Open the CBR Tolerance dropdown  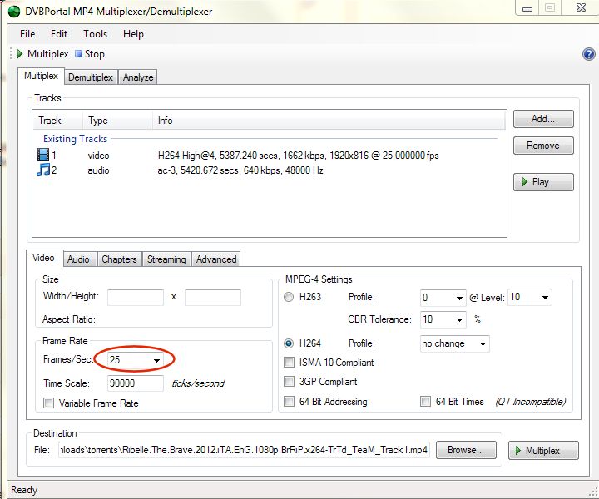[443, 319]
